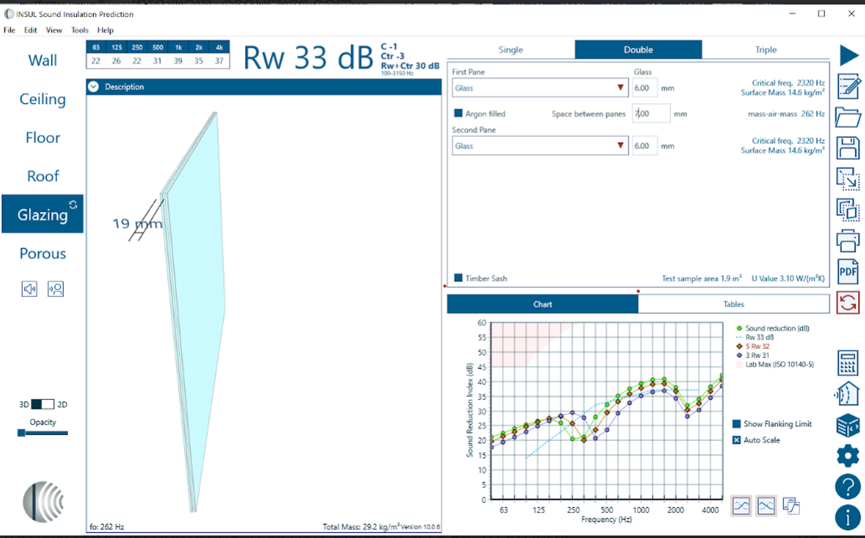Click the 1k octave band header
This screenshot has width=865, height=538.
pos(179,47)
